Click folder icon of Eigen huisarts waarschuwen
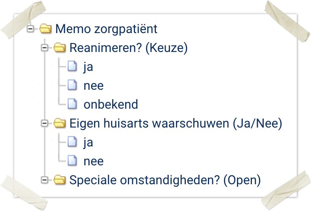311x211 pixels. tap(59, 124)
